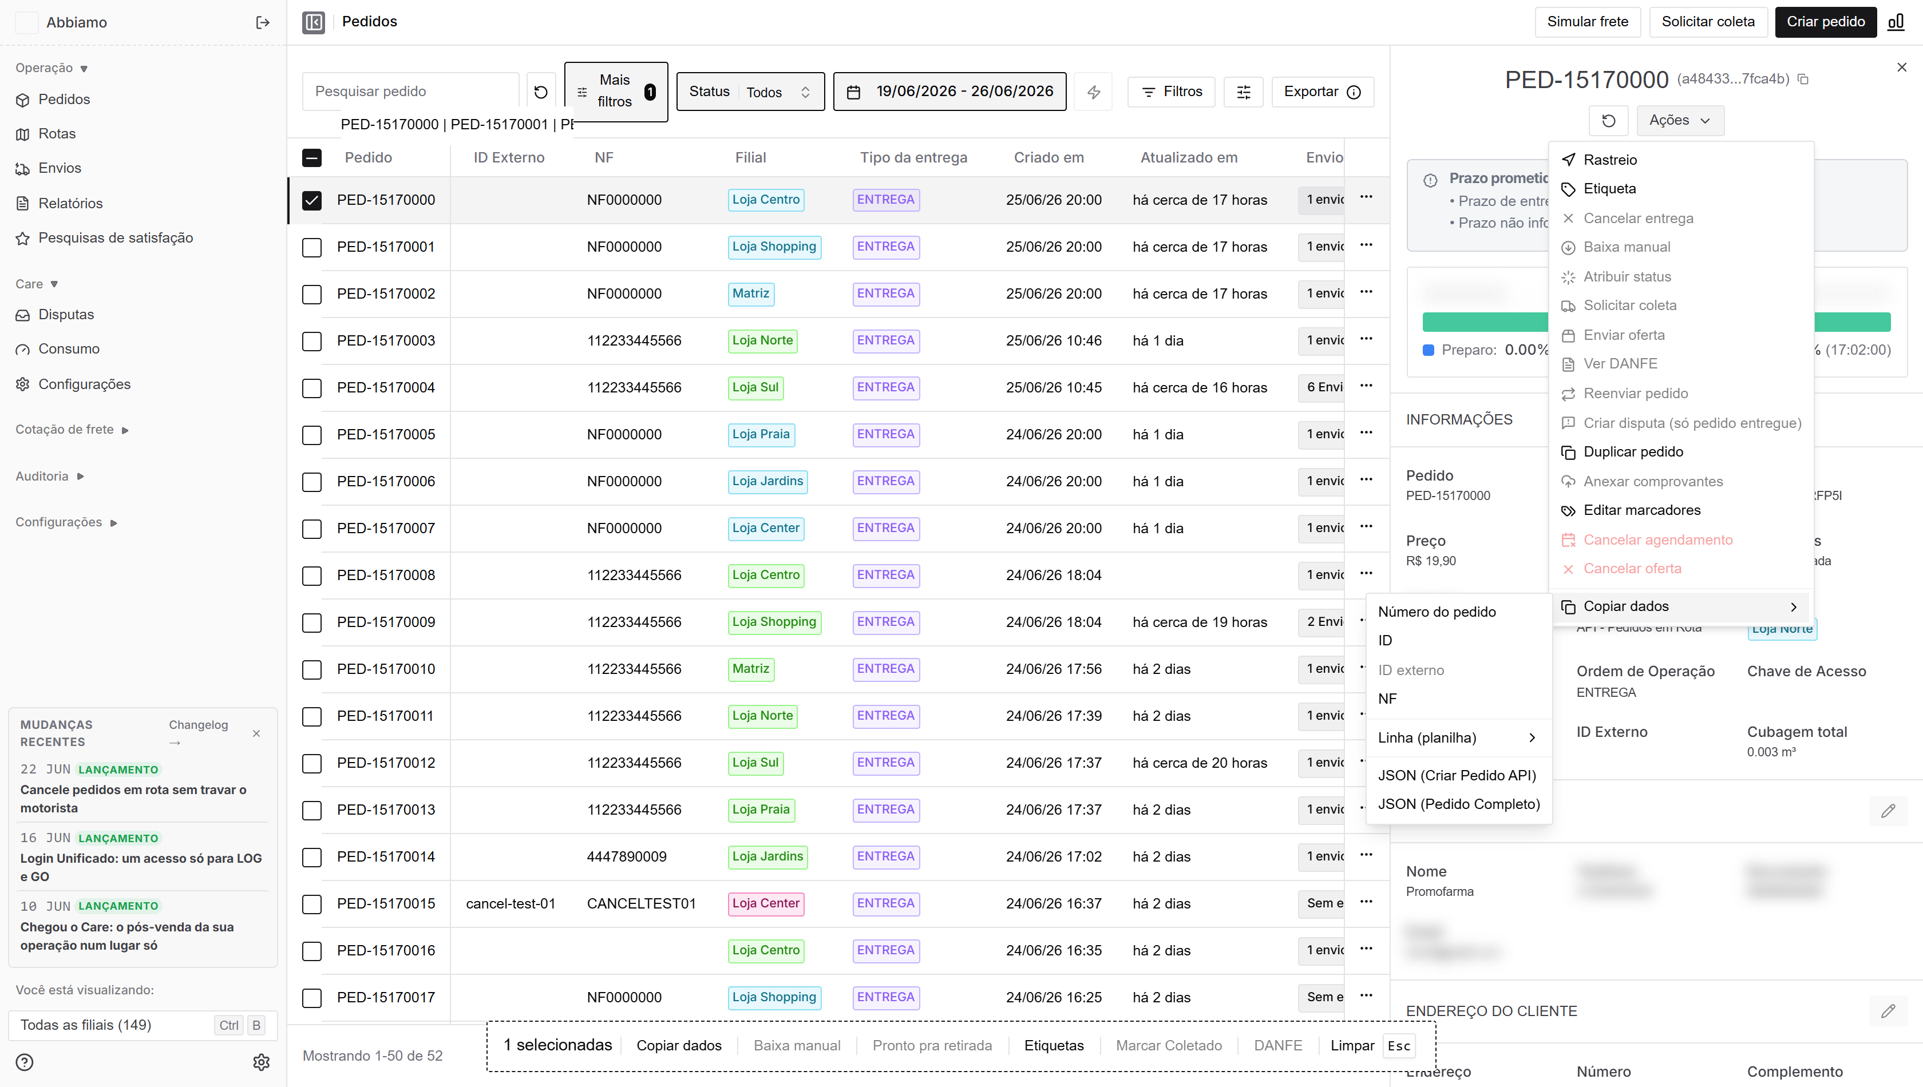
Task: Click the Simular frete button
Action: click(x=1587, y=22)
